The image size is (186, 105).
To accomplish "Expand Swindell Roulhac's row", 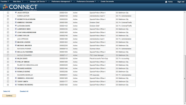I will tap(16, 78).
